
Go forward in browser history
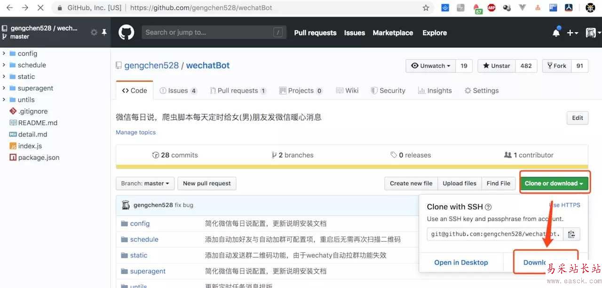tap(25, 8)
